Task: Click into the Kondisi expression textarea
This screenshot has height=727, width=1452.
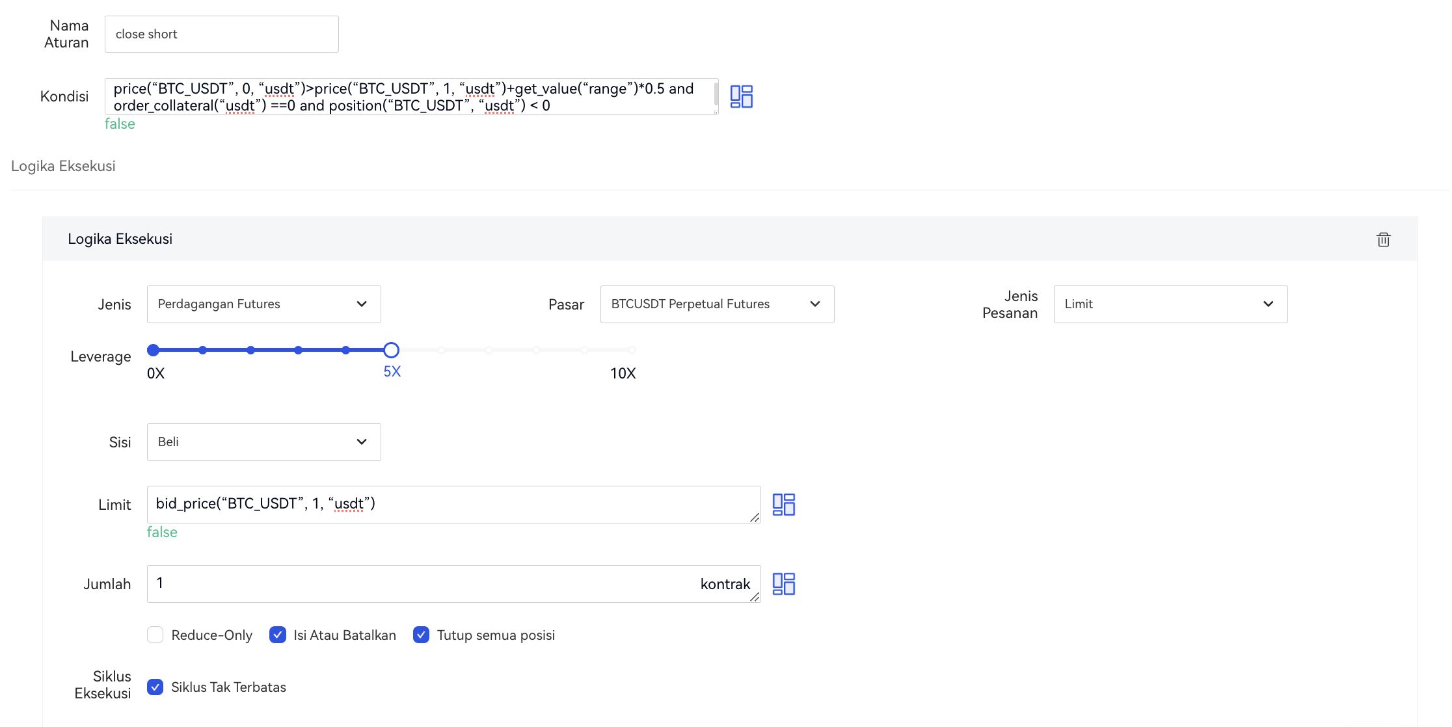Action: (x=411, y=97)
